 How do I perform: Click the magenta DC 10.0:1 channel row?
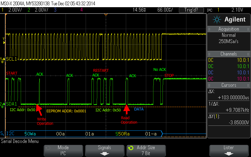pyautogui.click(x=229, y=79)
